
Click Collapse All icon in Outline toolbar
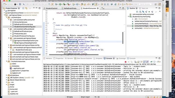coord(137,12)
